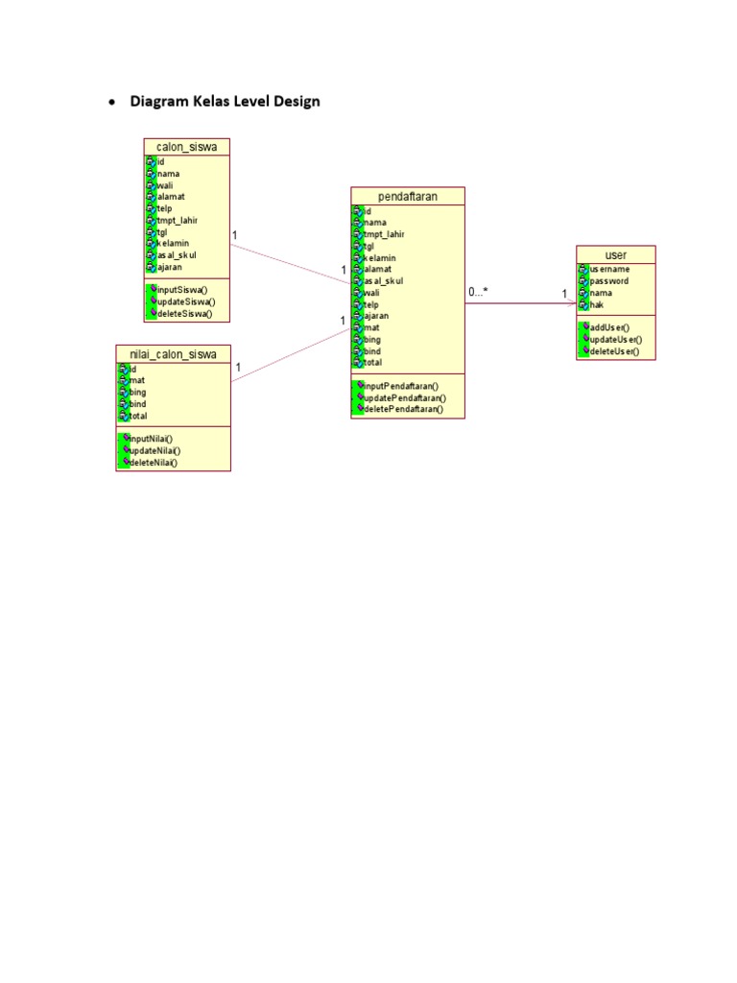737x983 pixels.
Task: Click asal_skul attribute in calon_siswa
Action: click(177, 255)
